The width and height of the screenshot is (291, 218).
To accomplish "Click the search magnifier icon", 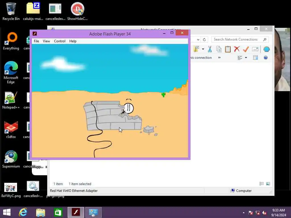I will 265,39.
